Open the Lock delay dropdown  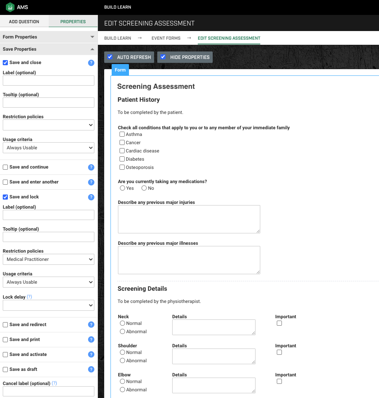tap(48, 305)
